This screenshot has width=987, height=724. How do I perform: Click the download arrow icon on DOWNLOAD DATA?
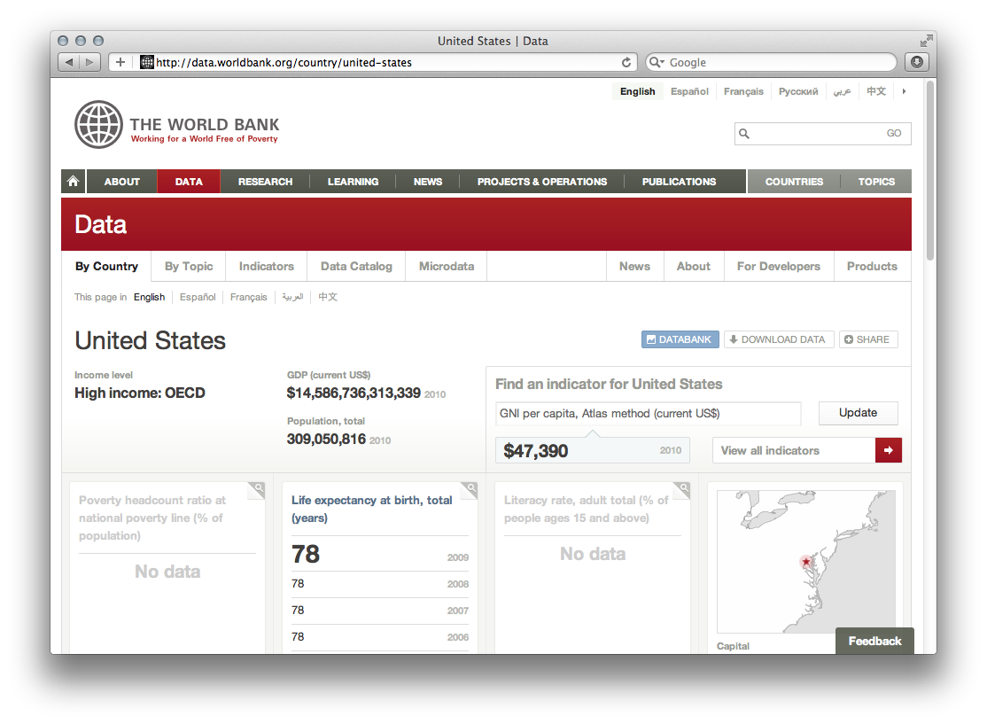(x=734, y=339)
